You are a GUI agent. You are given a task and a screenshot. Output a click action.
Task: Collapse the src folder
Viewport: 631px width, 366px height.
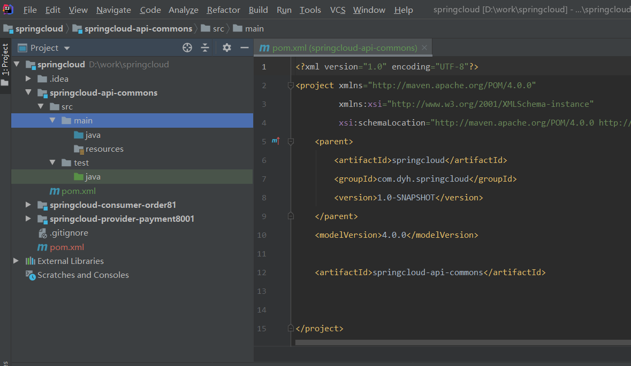pyautogui.click(x=41, y=106)
